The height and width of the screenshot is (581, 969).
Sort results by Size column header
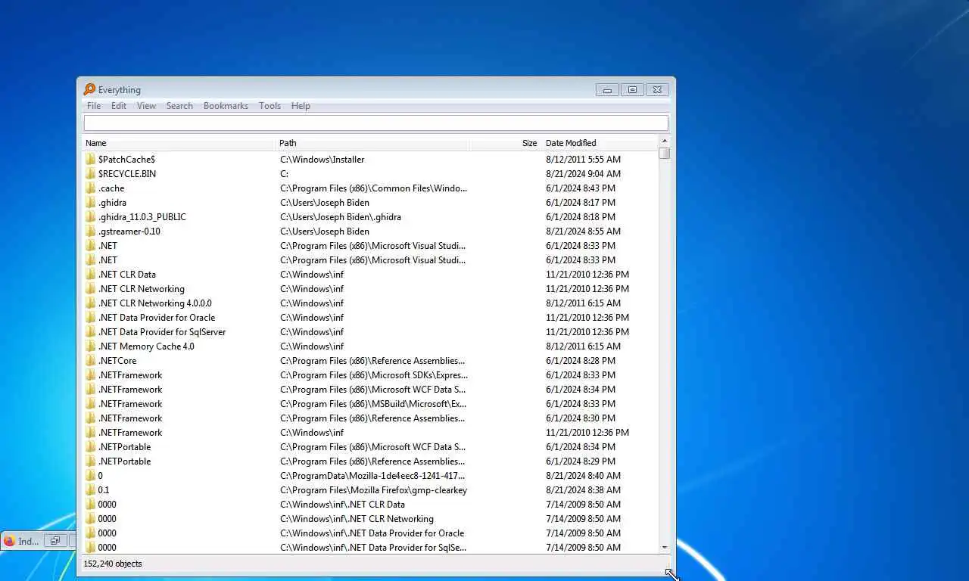coord(504,143)
